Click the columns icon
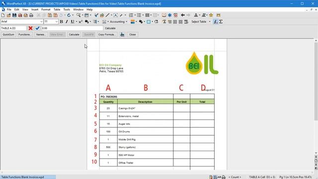This screenshot has height=179, width=318. click(x=148, y=15)
